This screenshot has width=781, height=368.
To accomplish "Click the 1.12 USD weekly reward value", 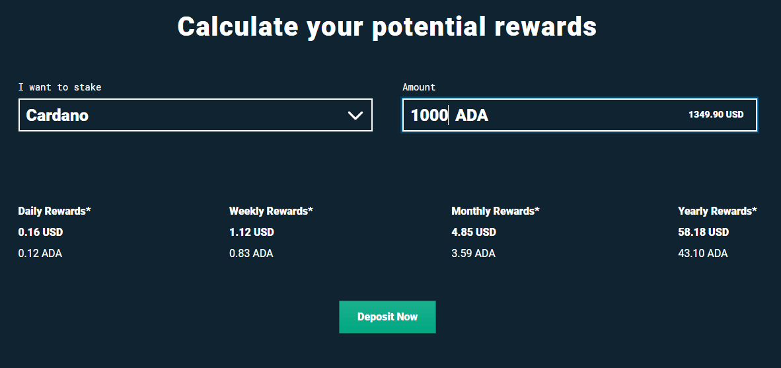I will coord(251,232).
